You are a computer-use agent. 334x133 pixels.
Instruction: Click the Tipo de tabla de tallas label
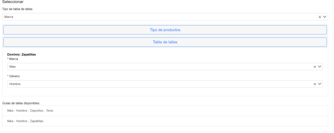coord(17,9)
